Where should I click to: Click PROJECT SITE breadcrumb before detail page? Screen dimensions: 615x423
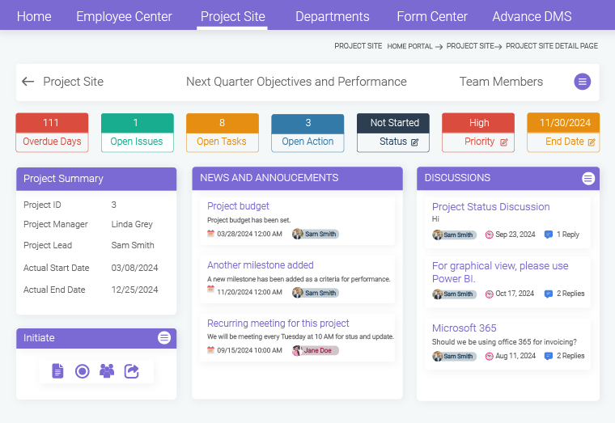tap(470, 46)
